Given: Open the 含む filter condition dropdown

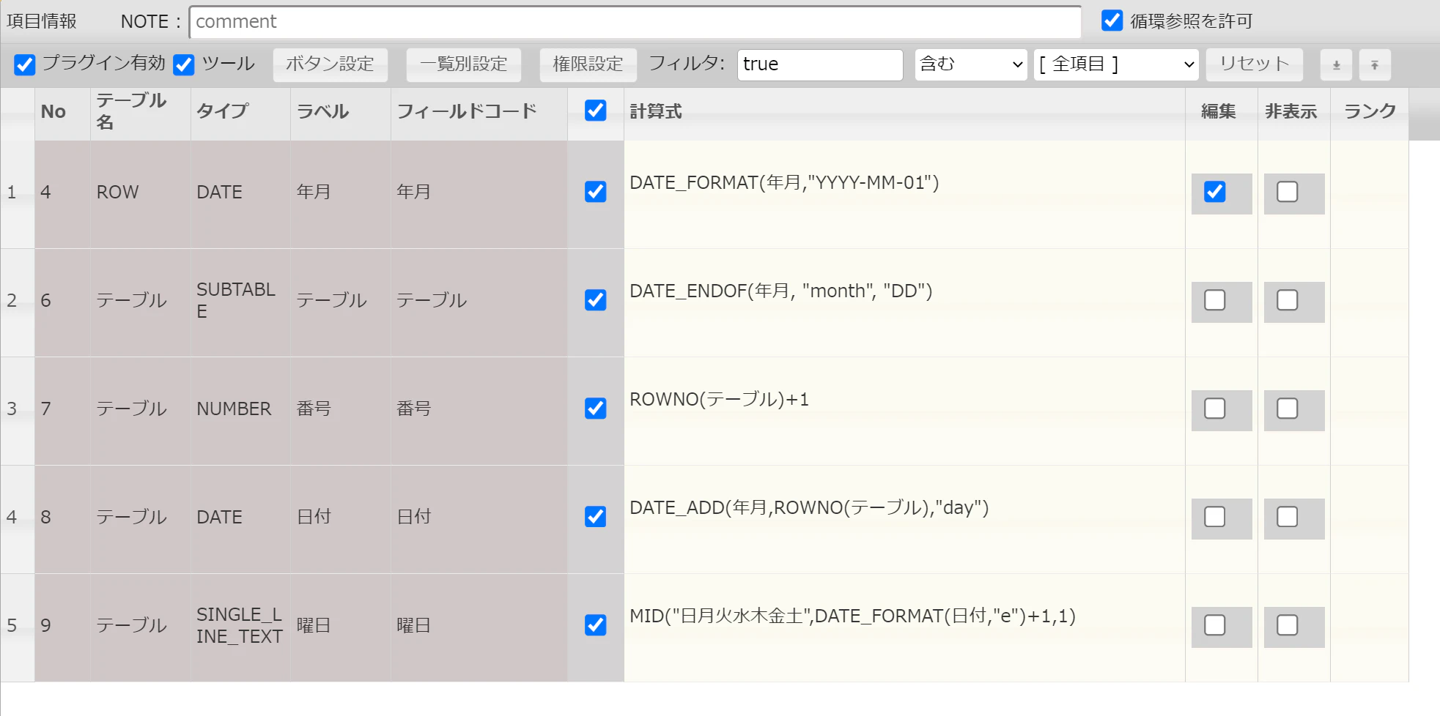Looking at the screenshot, I should pos(971,64).
